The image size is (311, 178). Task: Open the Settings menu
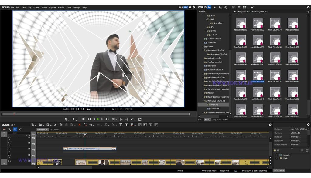77,8
